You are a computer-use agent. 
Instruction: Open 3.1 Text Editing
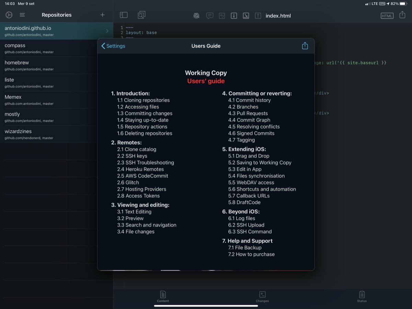coord(134,212)
